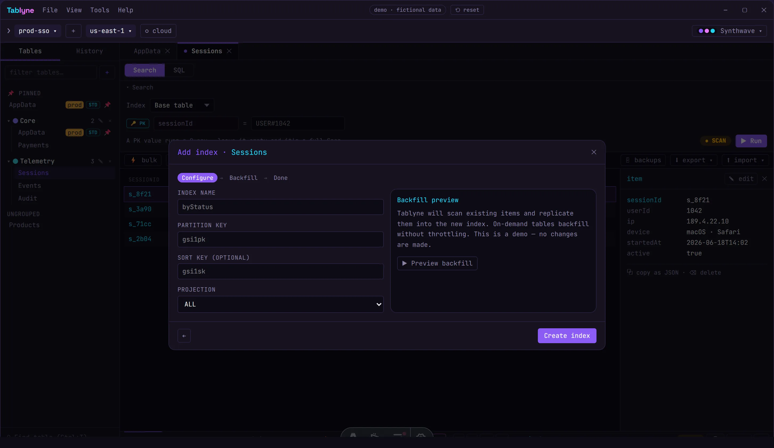Click the Core group color dot
The width and height of the screenshot is (774, 448).
coord(15,121)
